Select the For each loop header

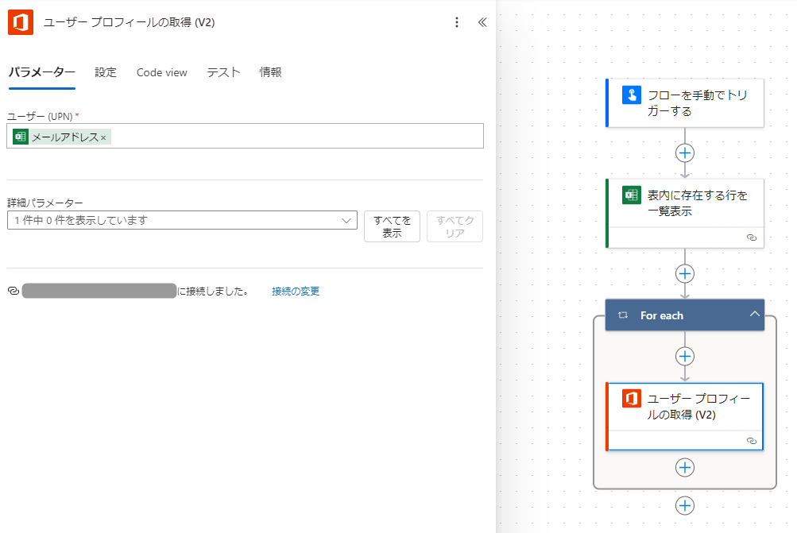pos(685,315)
